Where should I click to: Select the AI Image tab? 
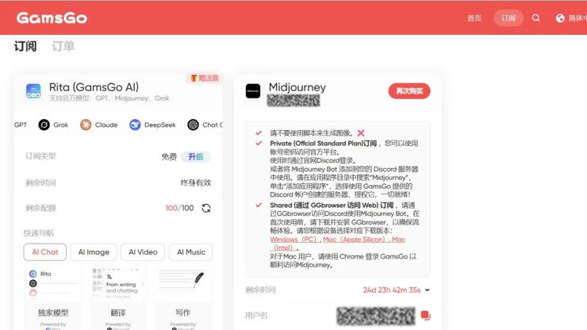tap(94, 252)
